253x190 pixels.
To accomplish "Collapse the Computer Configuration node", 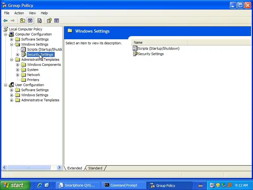I will [5, 34].
